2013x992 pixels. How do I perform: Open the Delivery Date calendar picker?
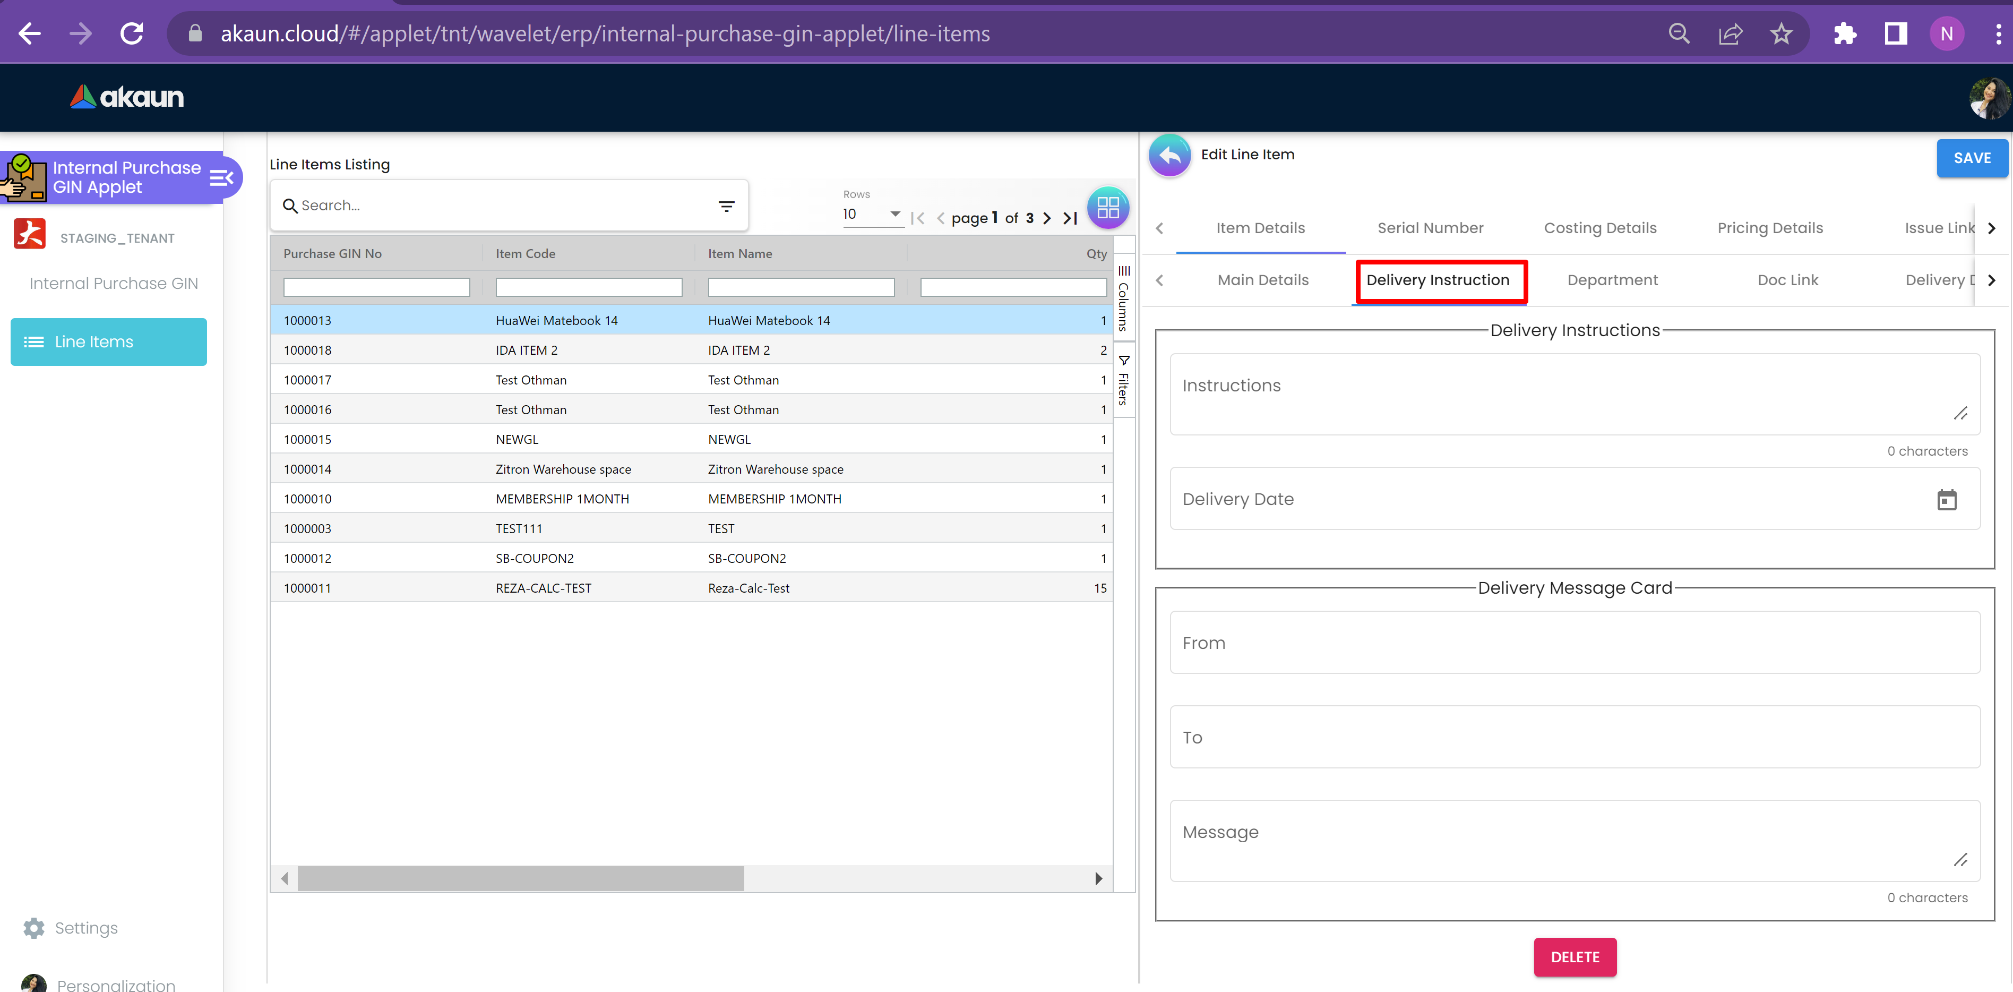1946,500
